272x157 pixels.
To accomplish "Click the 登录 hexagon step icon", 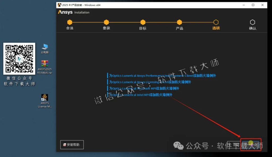I will pyautogui.click(x=106, y=23).
